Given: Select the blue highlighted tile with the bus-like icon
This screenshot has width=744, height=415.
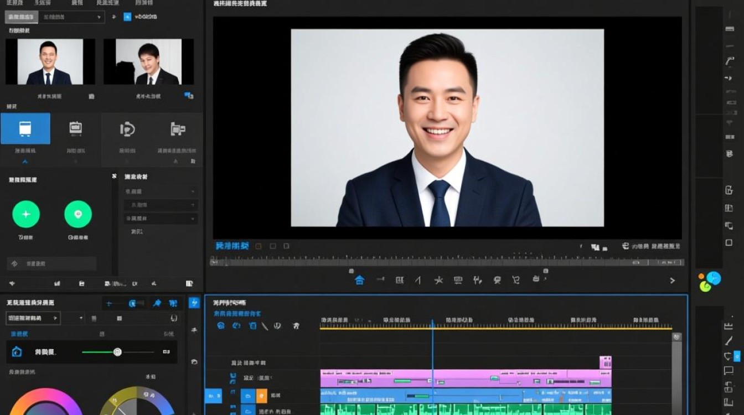Looking at the screenshot, I should [25, 128].
